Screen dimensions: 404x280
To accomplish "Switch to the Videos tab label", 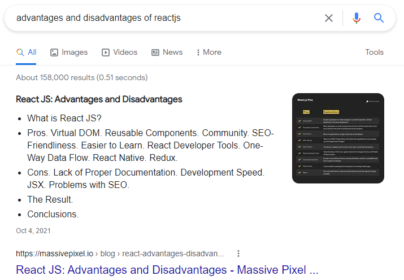I will (125, 53).
